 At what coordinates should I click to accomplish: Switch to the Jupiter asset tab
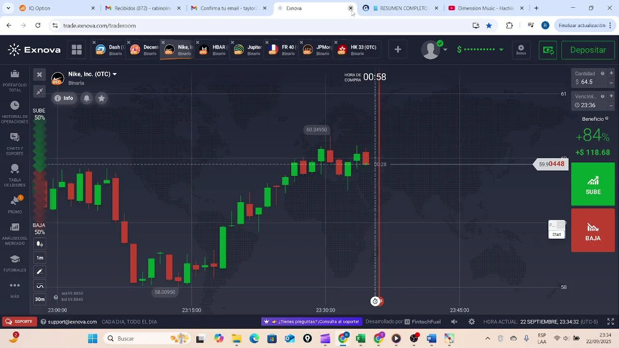248,50
